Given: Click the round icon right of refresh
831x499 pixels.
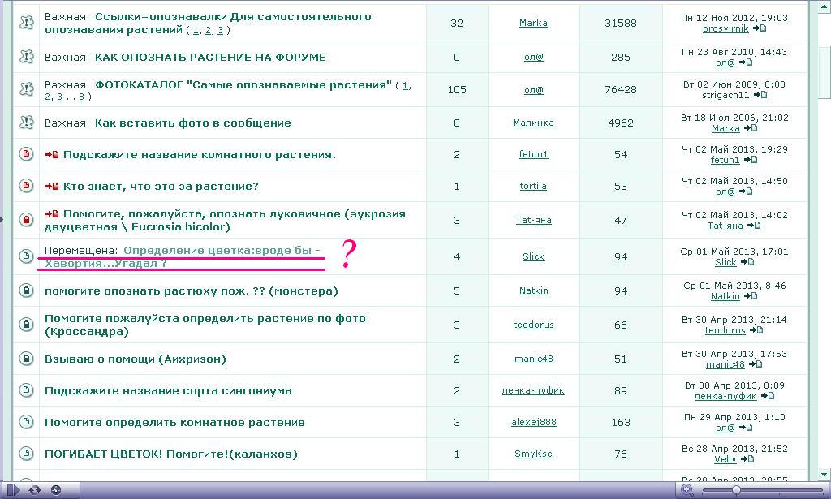Looking at the screenshot, I should tap(56, 490).
